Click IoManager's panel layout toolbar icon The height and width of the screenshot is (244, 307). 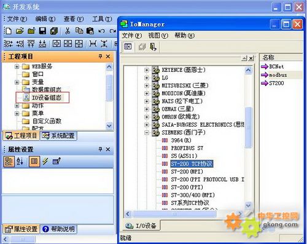tap(128, 47)
